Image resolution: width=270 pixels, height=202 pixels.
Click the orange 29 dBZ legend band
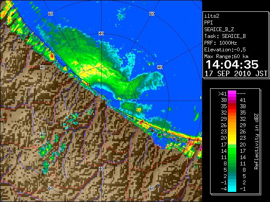point(232,119)
